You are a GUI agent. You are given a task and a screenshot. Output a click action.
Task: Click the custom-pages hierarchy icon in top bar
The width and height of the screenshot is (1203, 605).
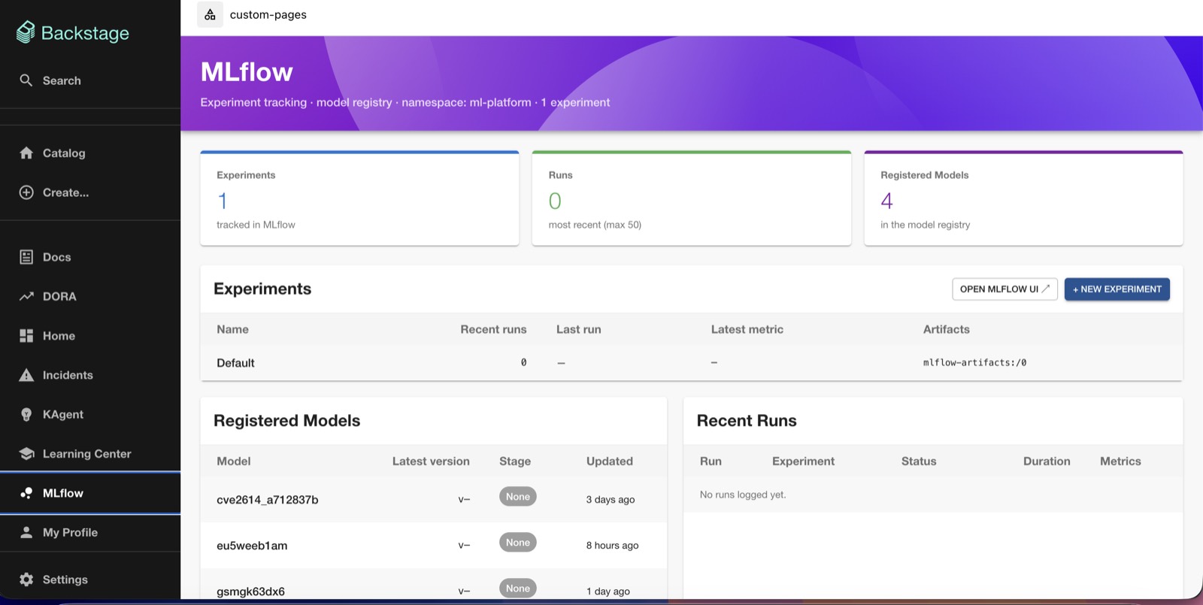pyautogui.click(x=210, y=14)
